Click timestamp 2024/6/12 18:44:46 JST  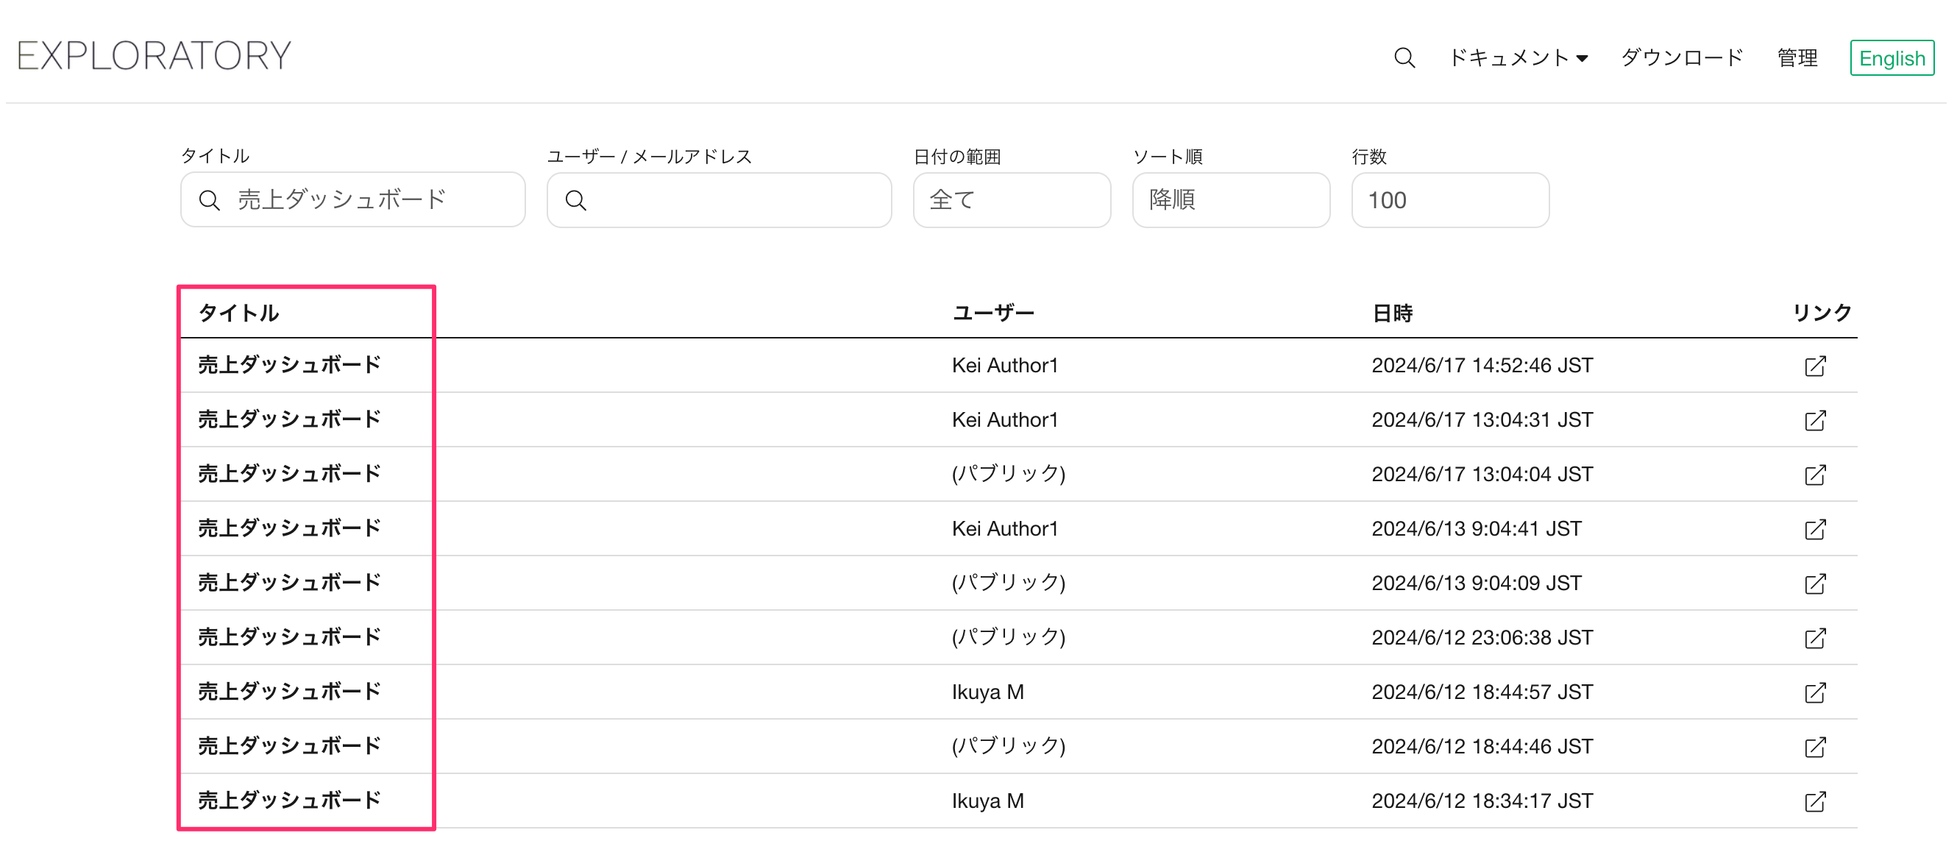point(1482,746)
